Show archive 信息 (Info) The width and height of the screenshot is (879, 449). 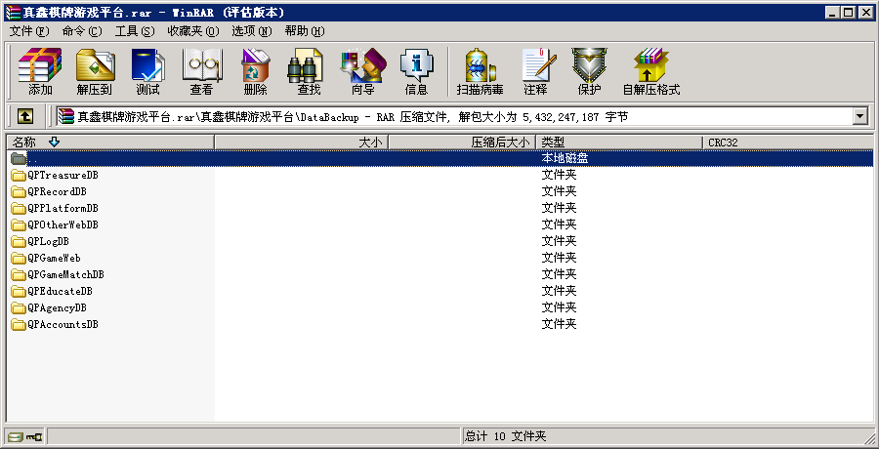pos(416,71)
